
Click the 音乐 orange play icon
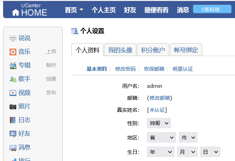coord(13,52)
